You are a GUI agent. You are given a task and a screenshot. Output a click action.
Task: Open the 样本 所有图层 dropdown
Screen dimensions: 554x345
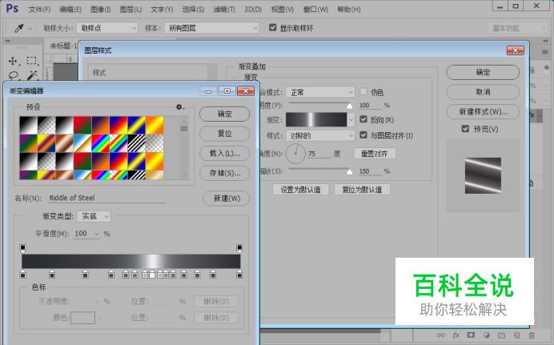[x=211, y=28]
